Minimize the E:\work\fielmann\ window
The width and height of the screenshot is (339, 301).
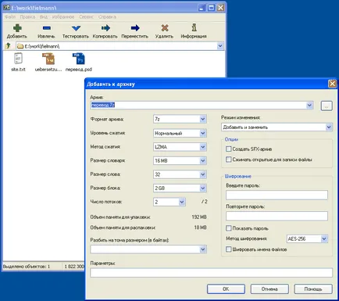[202, 8]
